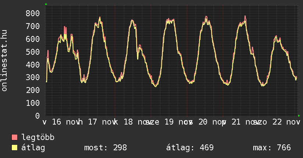Click the 'max: 766' statistic

tap(272, 148)
